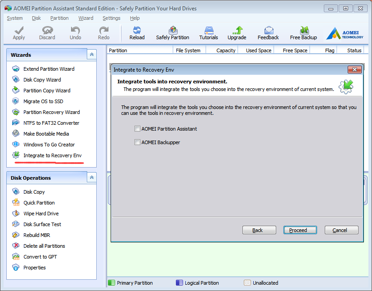Image resolution: width=372 pixels, height=291 pixels.
Task: Click the Disk Surface Test icon
Action: click(16, 224)
